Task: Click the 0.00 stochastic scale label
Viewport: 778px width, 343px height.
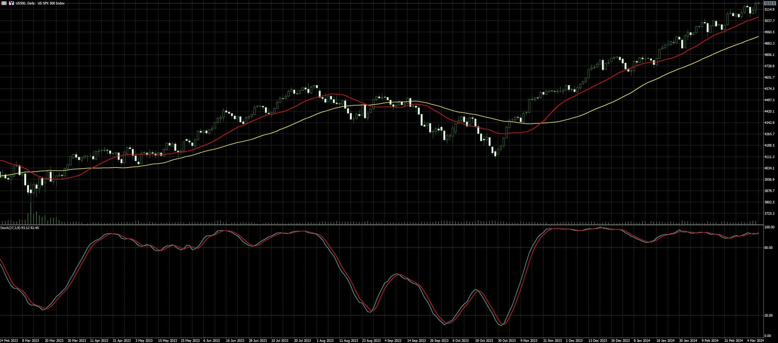Action: pyautogui.click(x=768, y=336)
